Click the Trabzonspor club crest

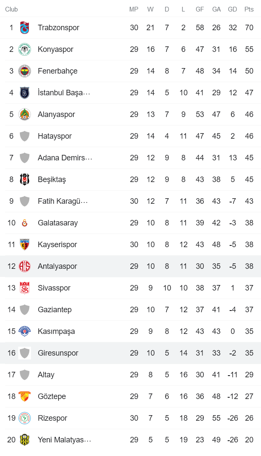click(25, 28)
